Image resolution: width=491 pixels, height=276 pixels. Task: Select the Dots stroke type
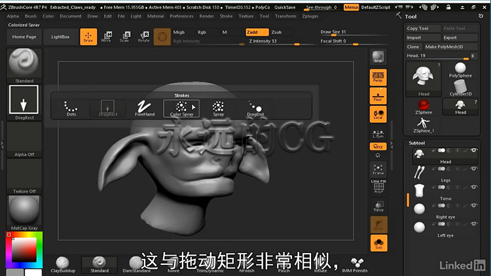(x=71, y=109)
